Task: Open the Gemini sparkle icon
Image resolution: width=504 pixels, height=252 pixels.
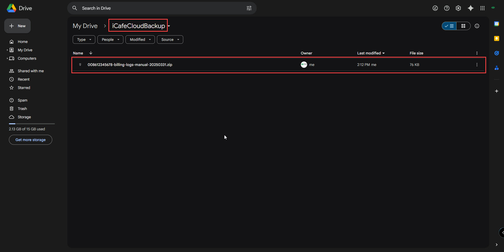Action: click(470, 8)
